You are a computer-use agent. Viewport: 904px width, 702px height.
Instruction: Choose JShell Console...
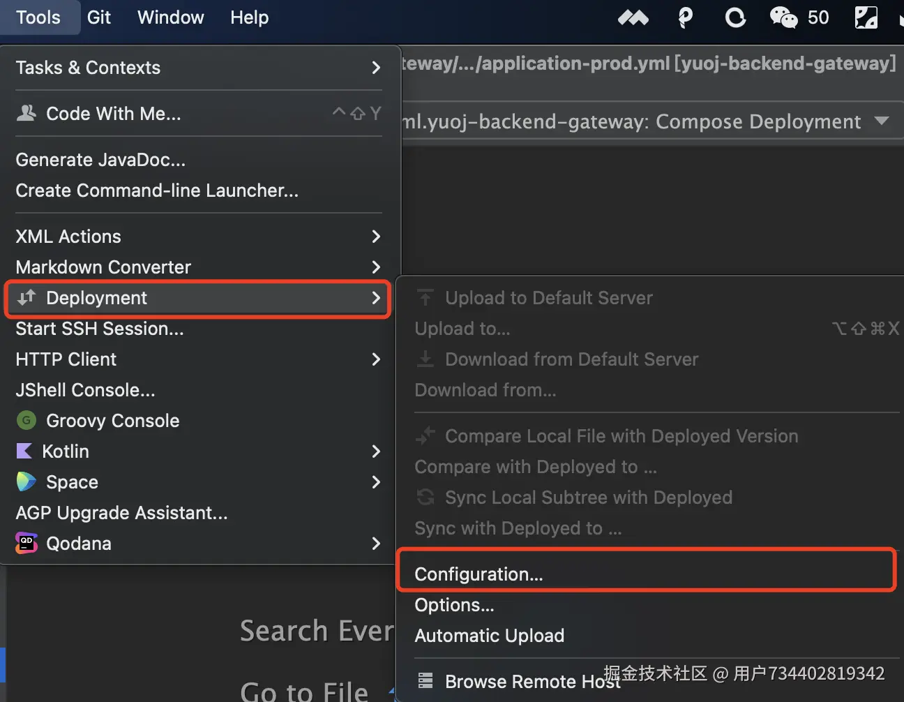(199, 390)
